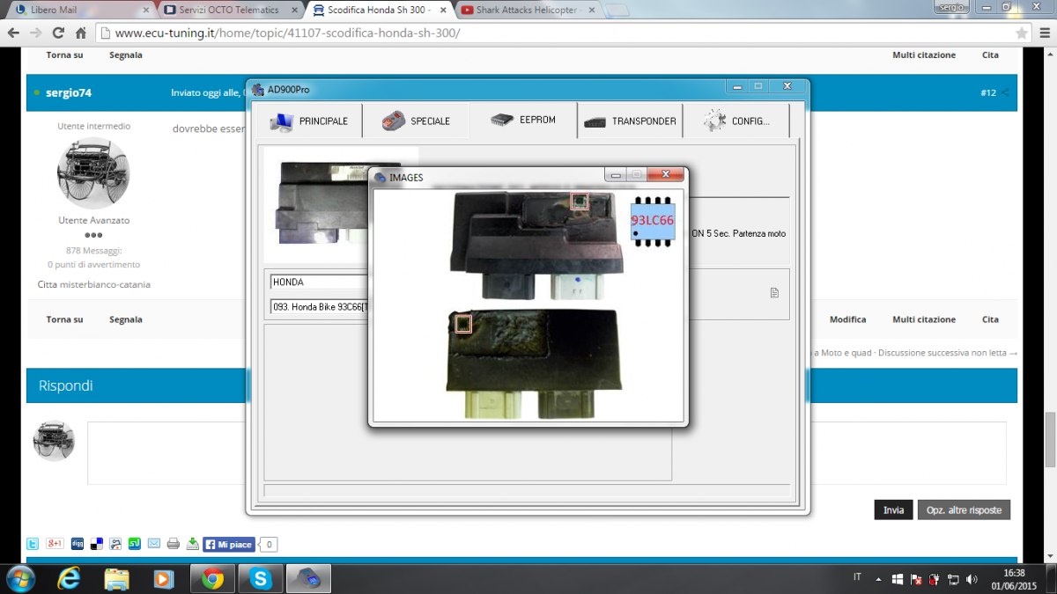The width and height of the screenshot is (1057, 594).
Task: Submit the reply with Invia button
Action: click(893, 510)
